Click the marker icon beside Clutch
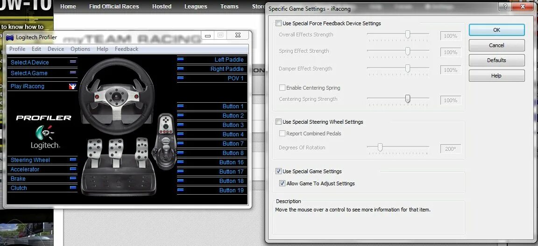The image size is (538, 246). [73, 187]
